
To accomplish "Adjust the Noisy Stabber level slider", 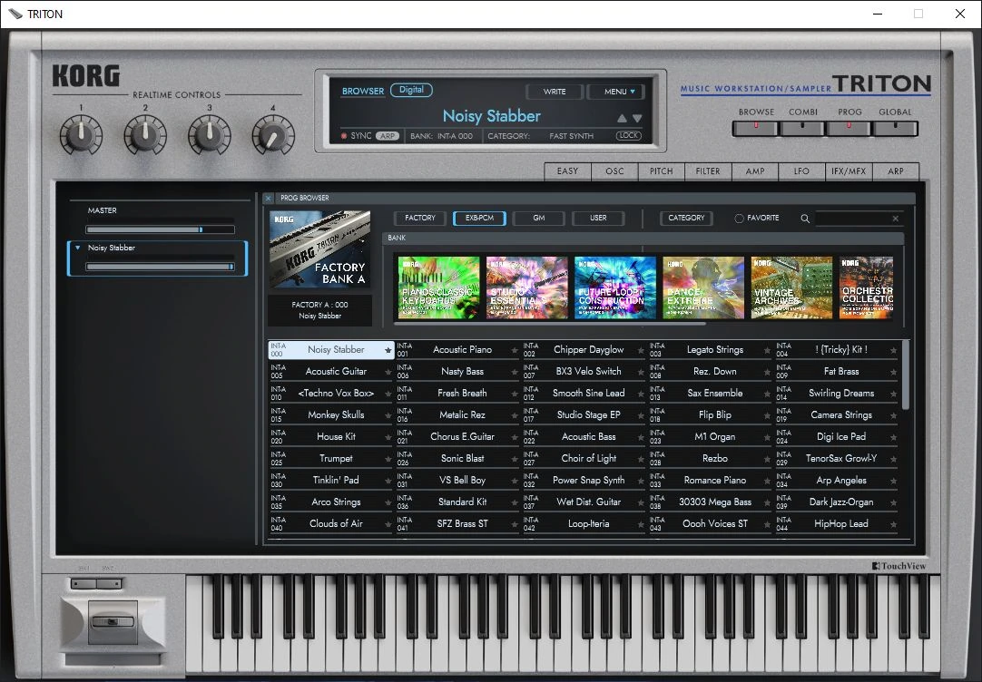I will (x=161, y=267).
